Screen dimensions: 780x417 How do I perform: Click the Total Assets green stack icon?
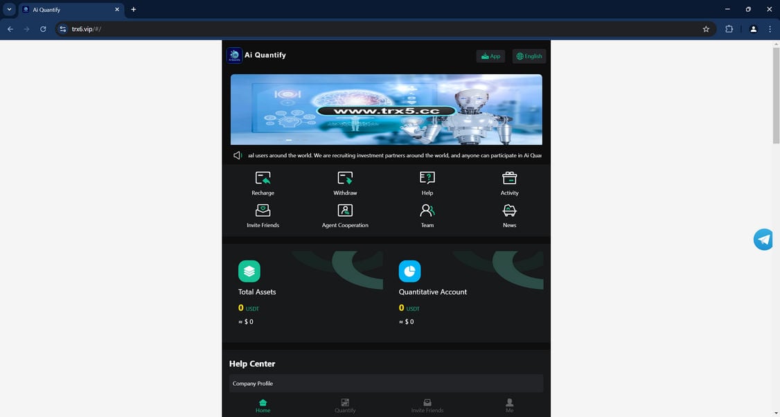pyautogui.click(x=249, y=272)
